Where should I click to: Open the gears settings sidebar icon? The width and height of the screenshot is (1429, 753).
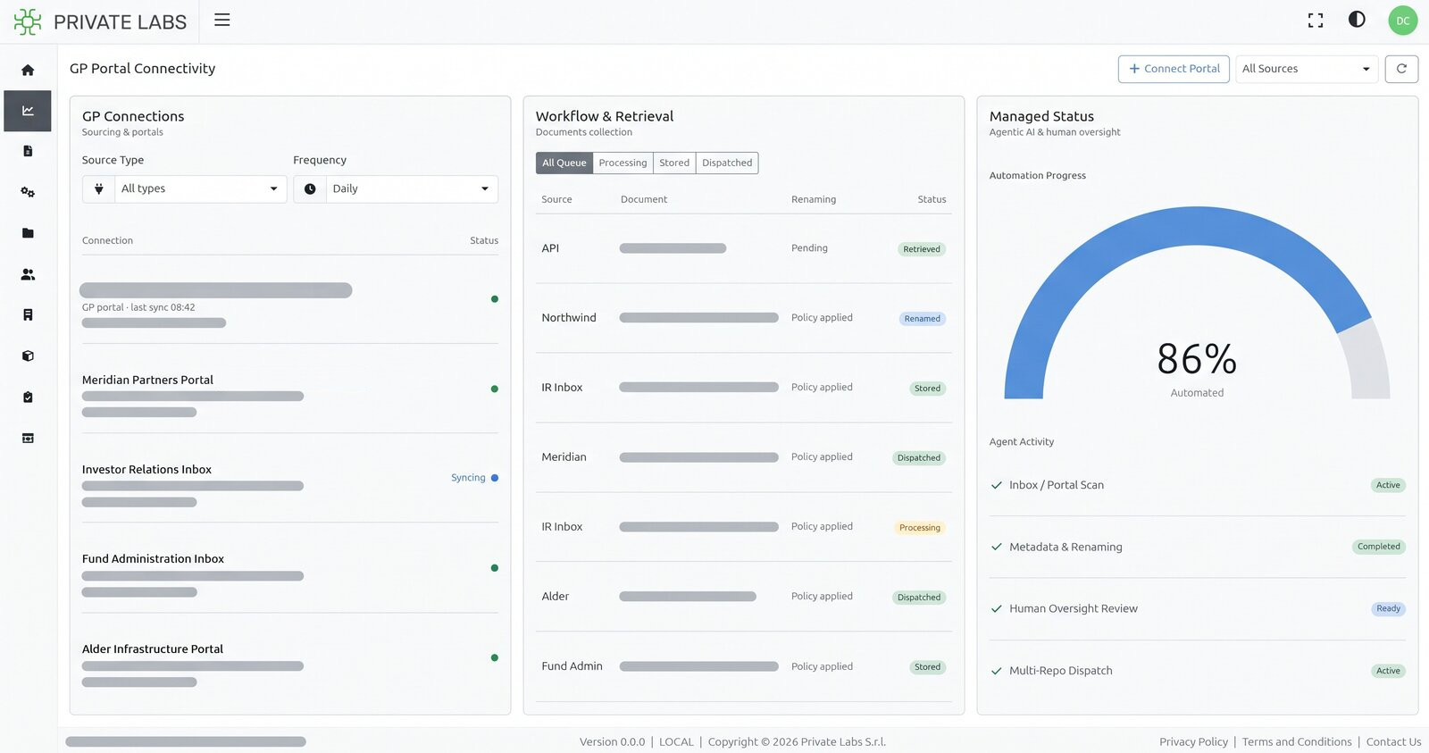tap(28, 192)
